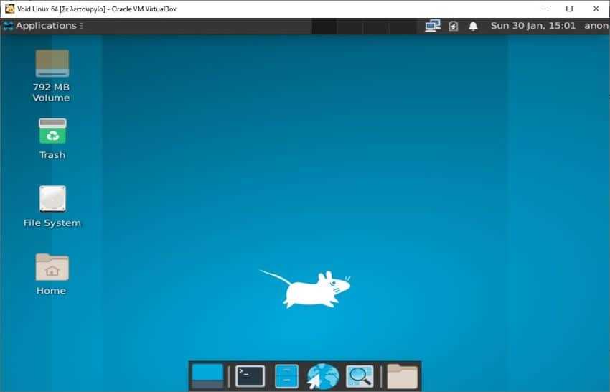Switch to the second workspace in the pager
This screenshot has width=610, height=392.
[x=349, y=26]
